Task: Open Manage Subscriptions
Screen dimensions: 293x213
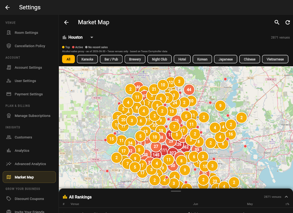Action: [x=29, y=116]
